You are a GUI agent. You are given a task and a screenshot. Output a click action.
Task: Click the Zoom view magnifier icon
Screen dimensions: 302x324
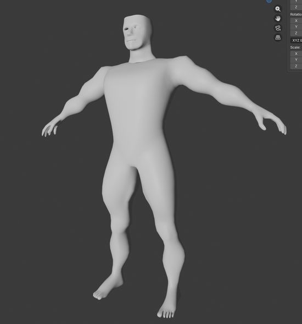(x=278, y=9)
